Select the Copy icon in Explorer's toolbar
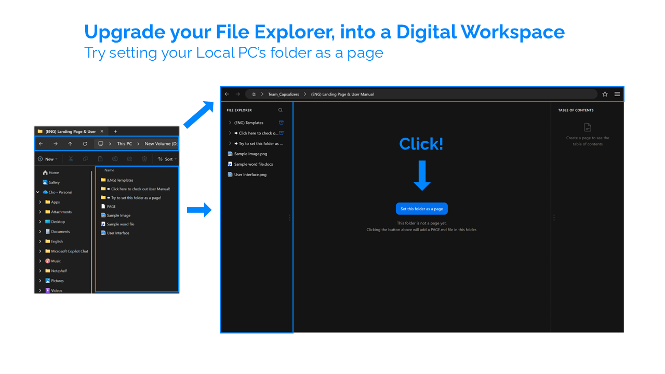 (86, 158)
